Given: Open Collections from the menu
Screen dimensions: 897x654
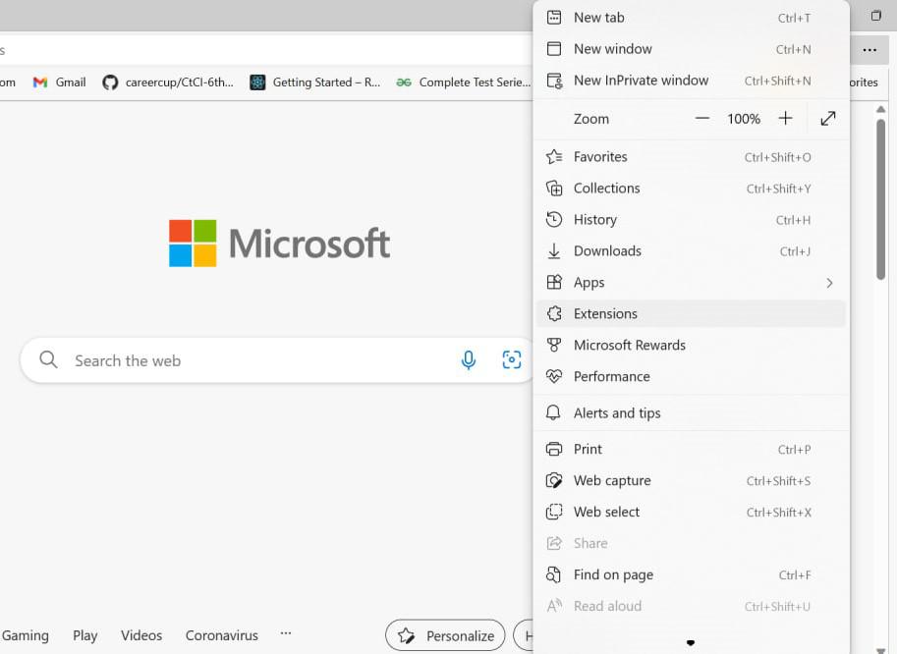Looking at the screenshot, I should coord(691,189).
